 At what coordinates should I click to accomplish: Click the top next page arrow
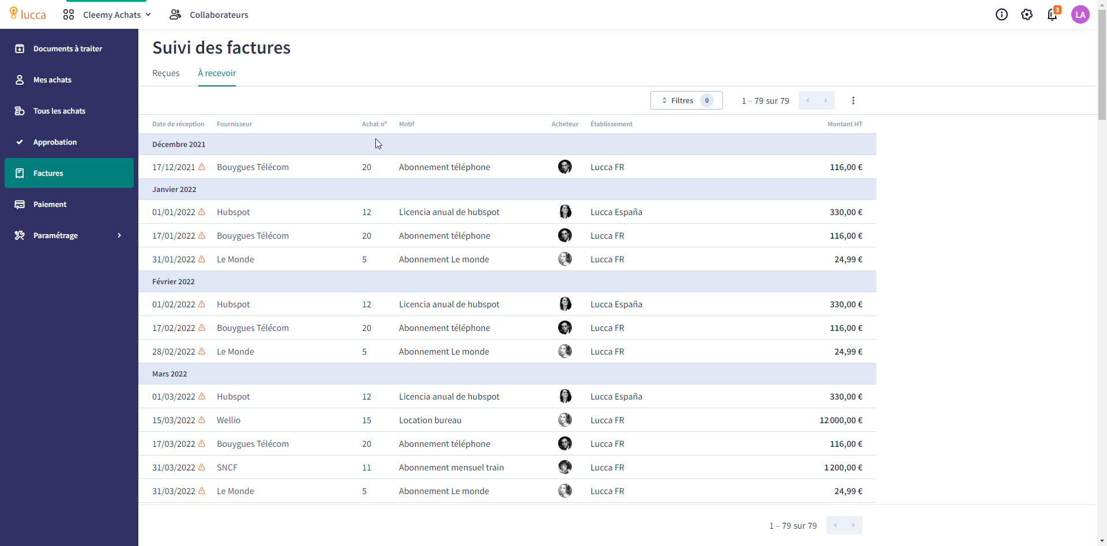[x=826, y=100]
